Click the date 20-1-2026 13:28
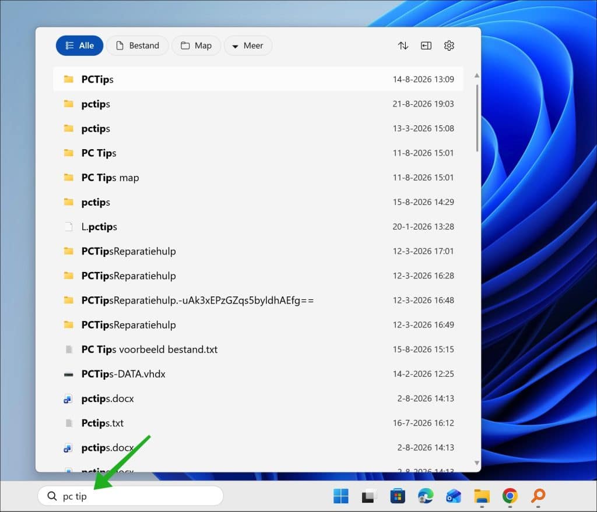The width and height of the screenshot is (597, 512). pyautogui.click(x=423, y=227)
